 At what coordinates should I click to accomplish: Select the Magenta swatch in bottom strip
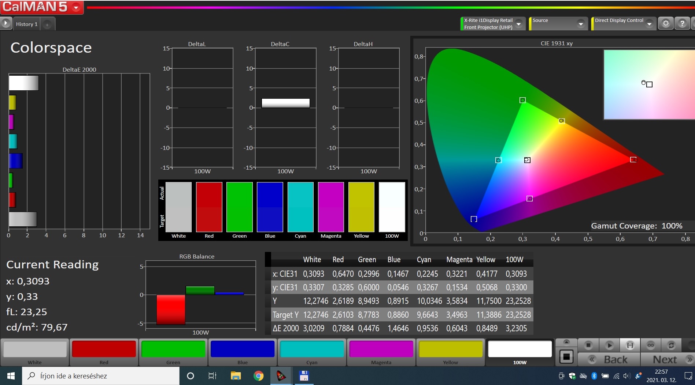381,352
